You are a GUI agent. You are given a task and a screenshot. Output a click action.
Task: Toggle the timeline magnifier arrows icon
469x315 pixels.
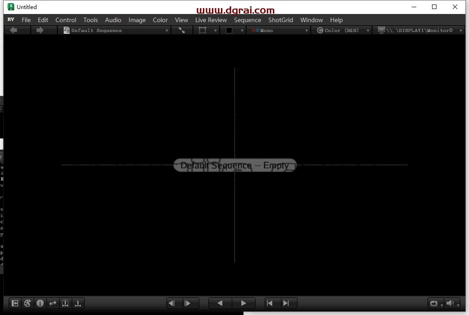[53, 303]
